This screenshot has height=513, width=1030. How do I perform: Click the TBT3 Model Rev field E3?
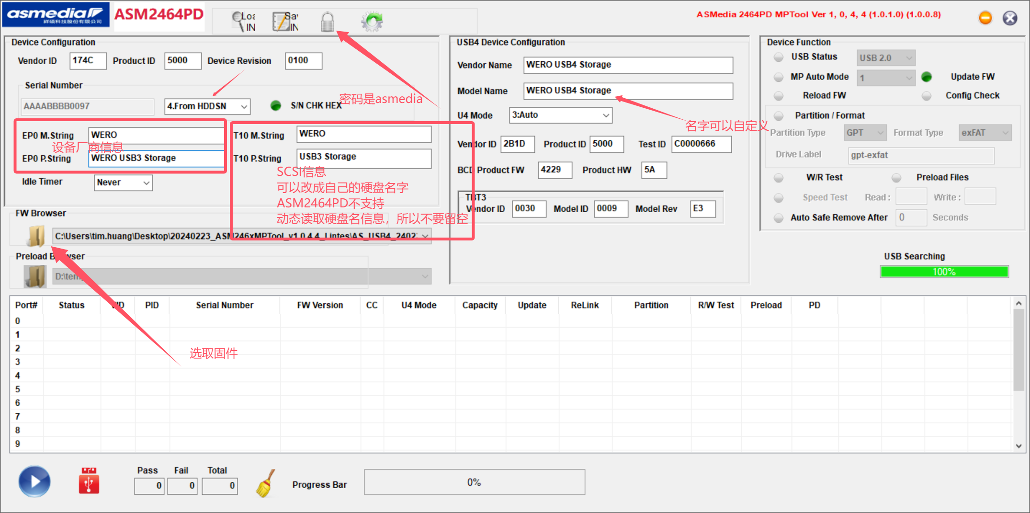[703, 209]
